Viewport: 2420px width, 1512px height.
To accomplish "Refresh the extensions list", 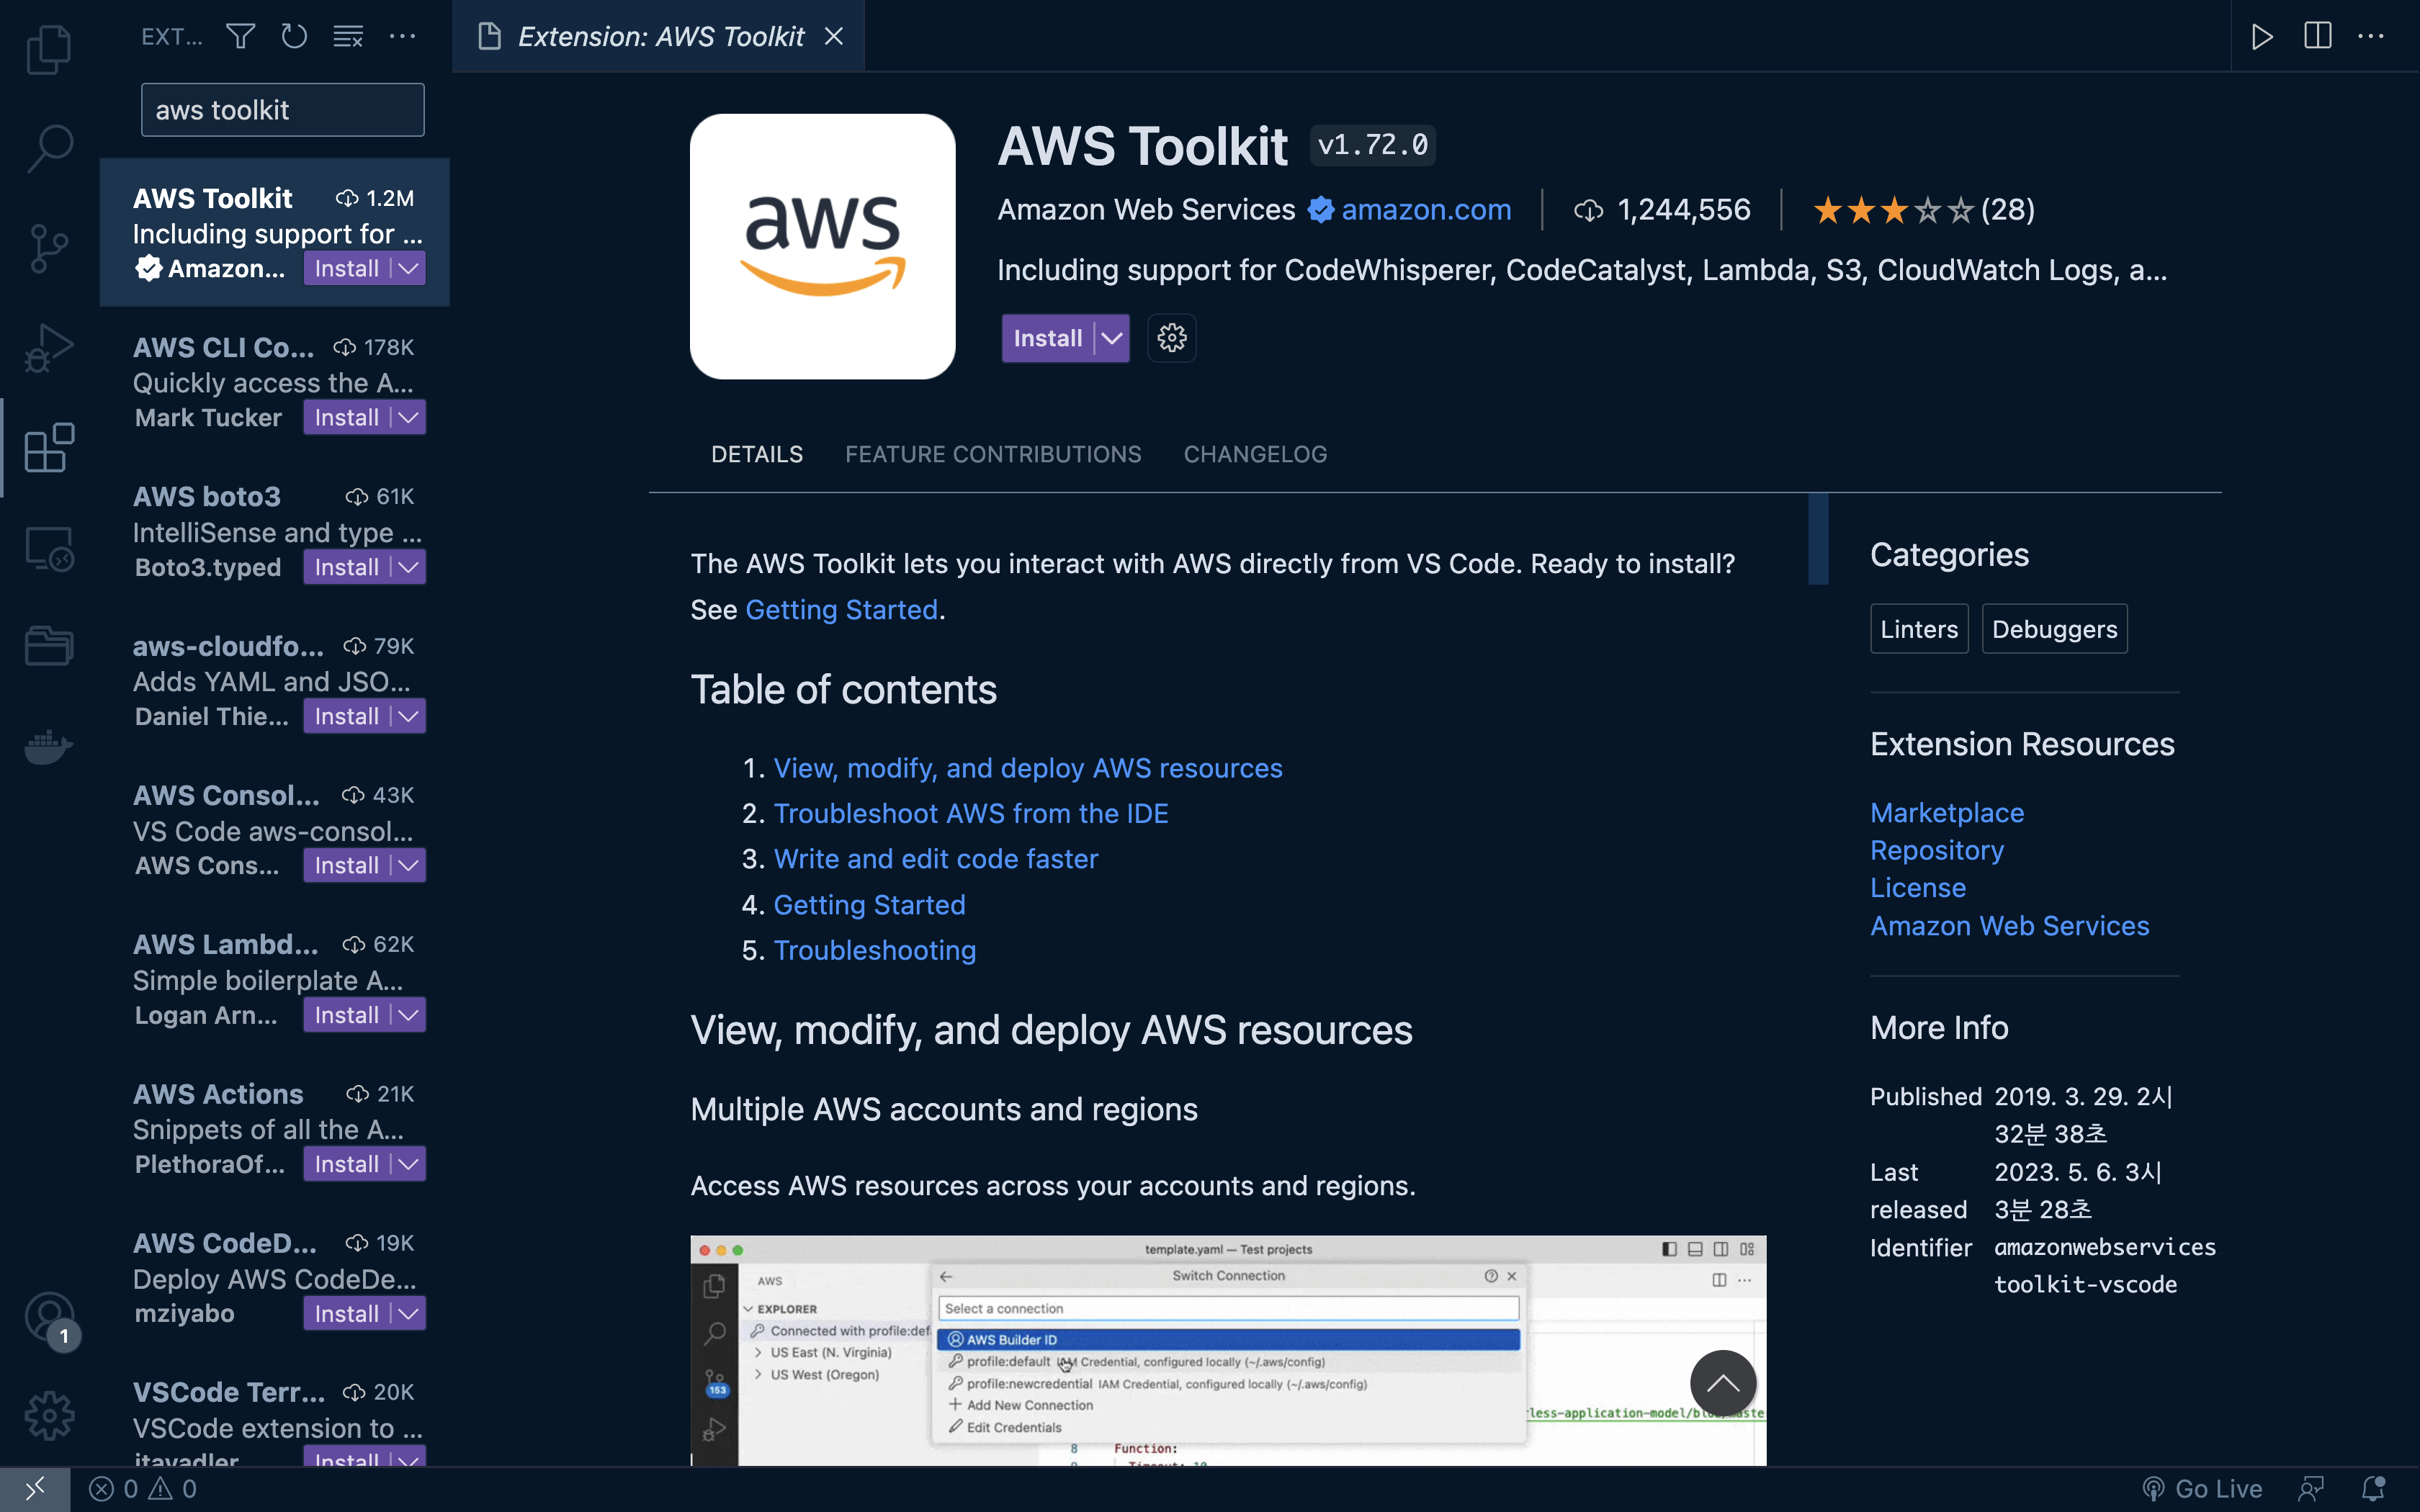I will (294, 37).
